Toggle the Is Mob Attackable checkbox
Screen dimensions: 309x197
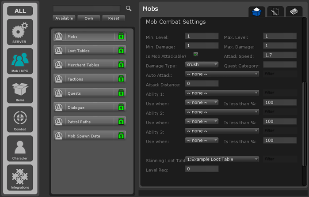196,55
